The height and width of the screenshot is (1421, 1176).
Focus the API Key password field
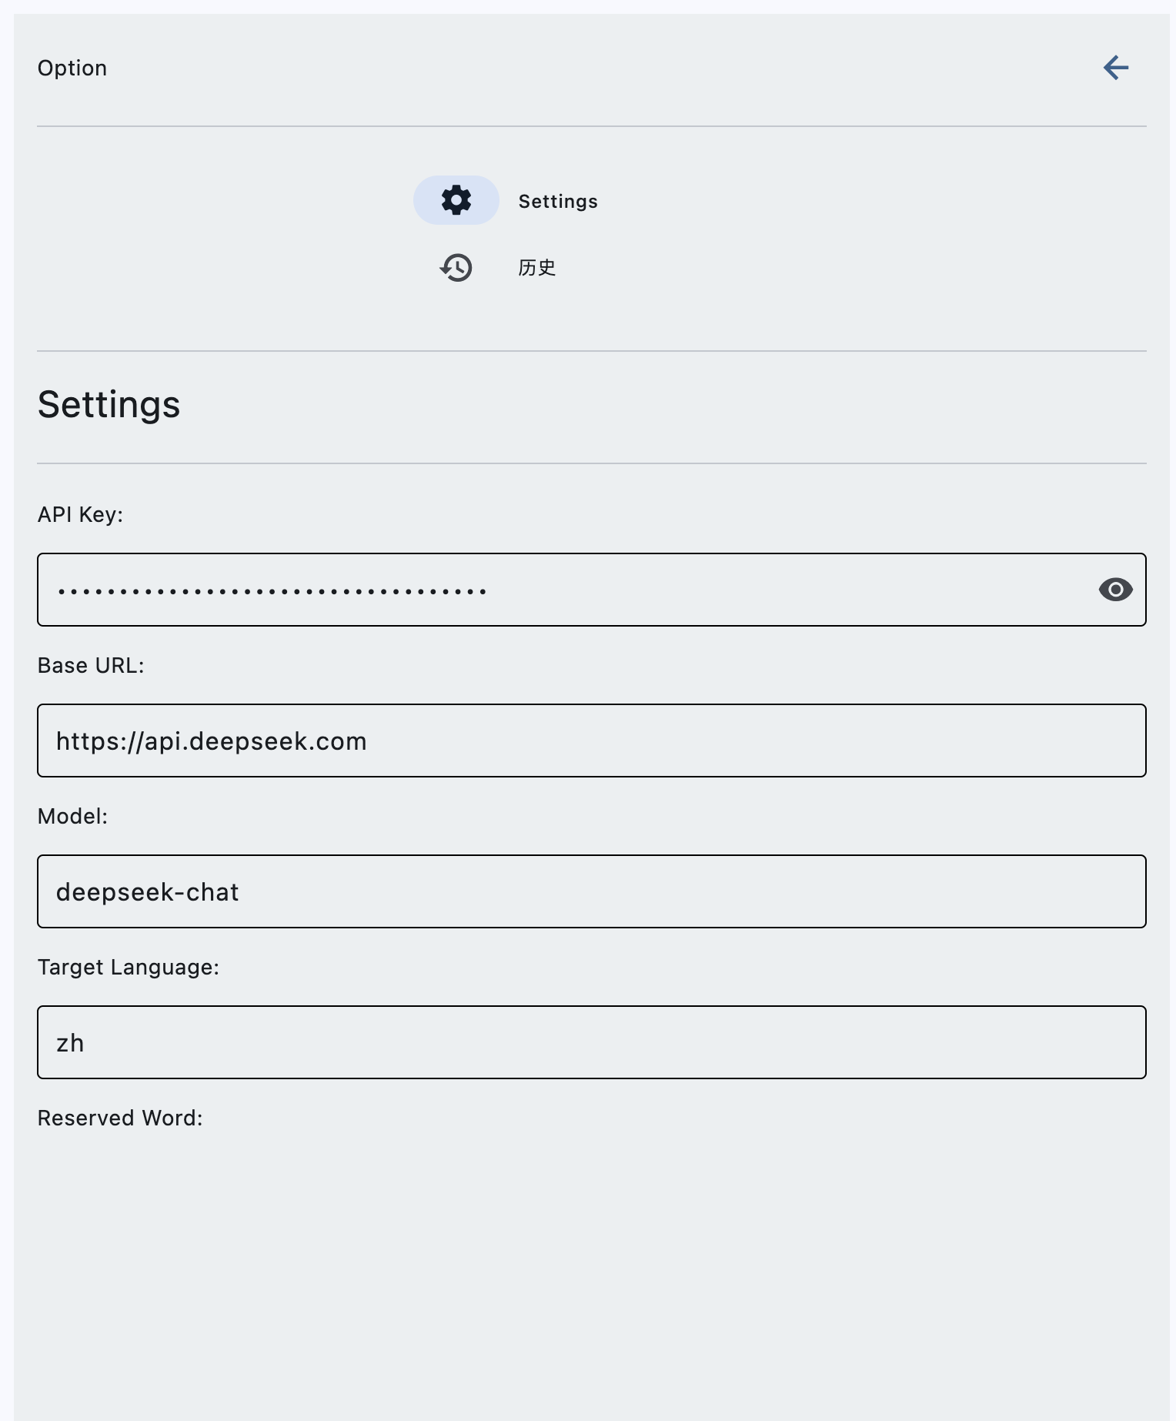click(570, 590)
